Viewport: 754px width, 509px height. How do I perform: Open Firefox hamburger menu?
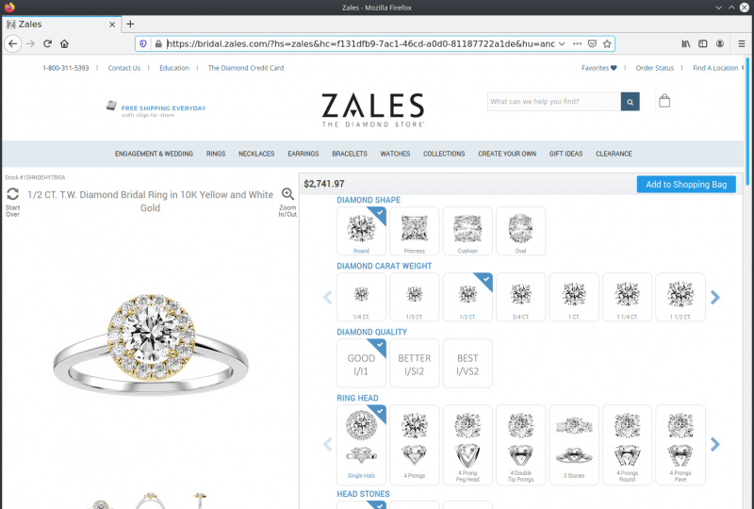click(x=741, y=43)
